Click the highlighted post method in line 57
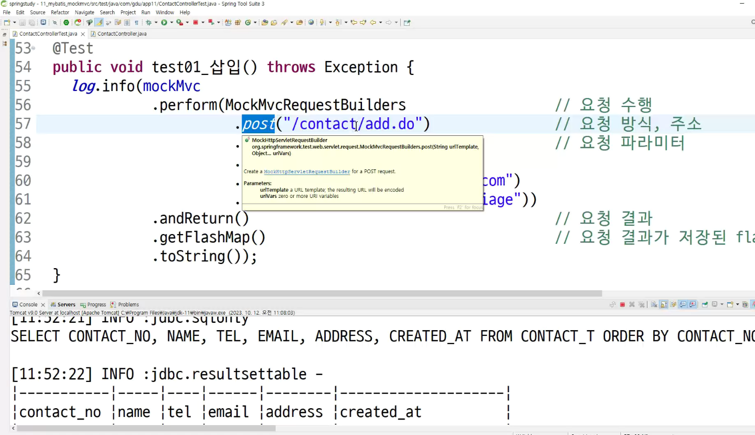Viewport: 755px width, 435px height. (259, 124)
